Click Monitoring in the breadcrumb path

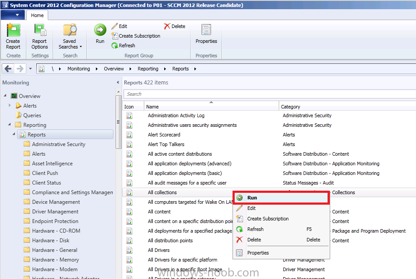pyautogui.click(x=78, y=69)
